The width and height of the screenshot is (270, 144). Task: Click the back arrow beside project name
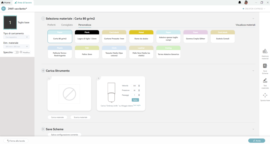tap(3, 9)
